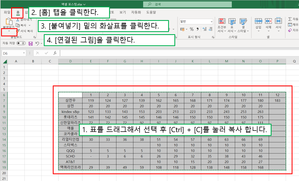
Task: Save the workbook with the purple disk icon
Action: (30, 43)
